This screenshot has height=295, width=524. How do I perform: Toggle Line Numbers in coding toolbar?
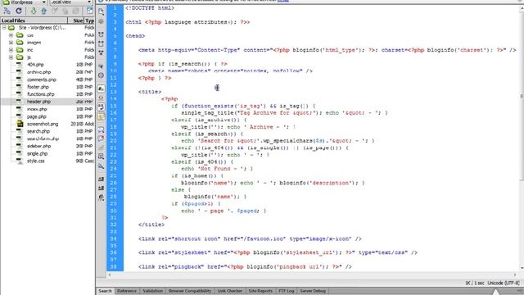click(x=101, y=88)
